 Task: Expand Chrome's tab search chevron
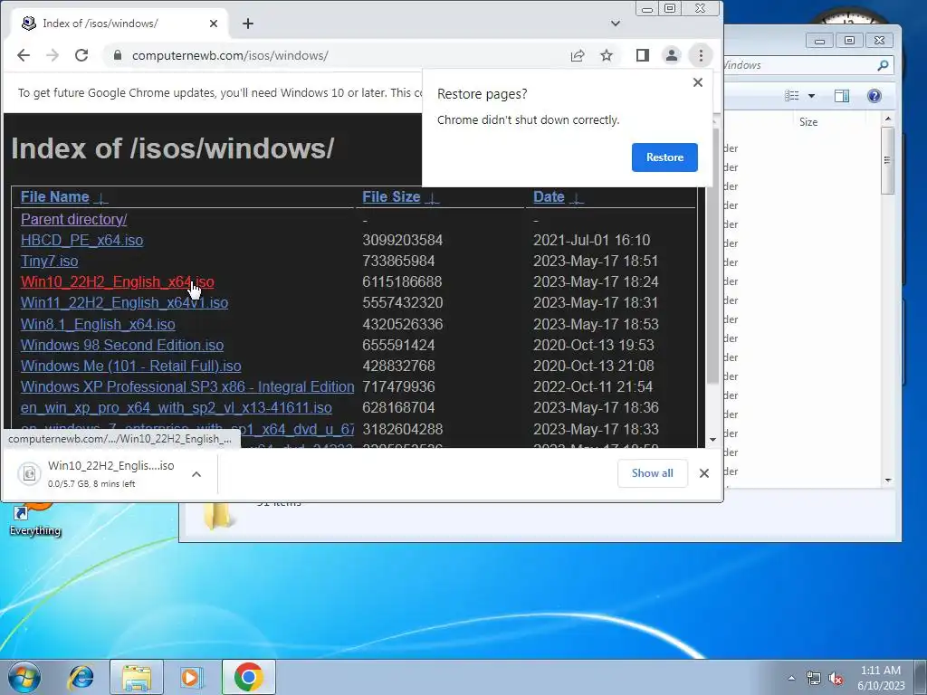(616, 24)
